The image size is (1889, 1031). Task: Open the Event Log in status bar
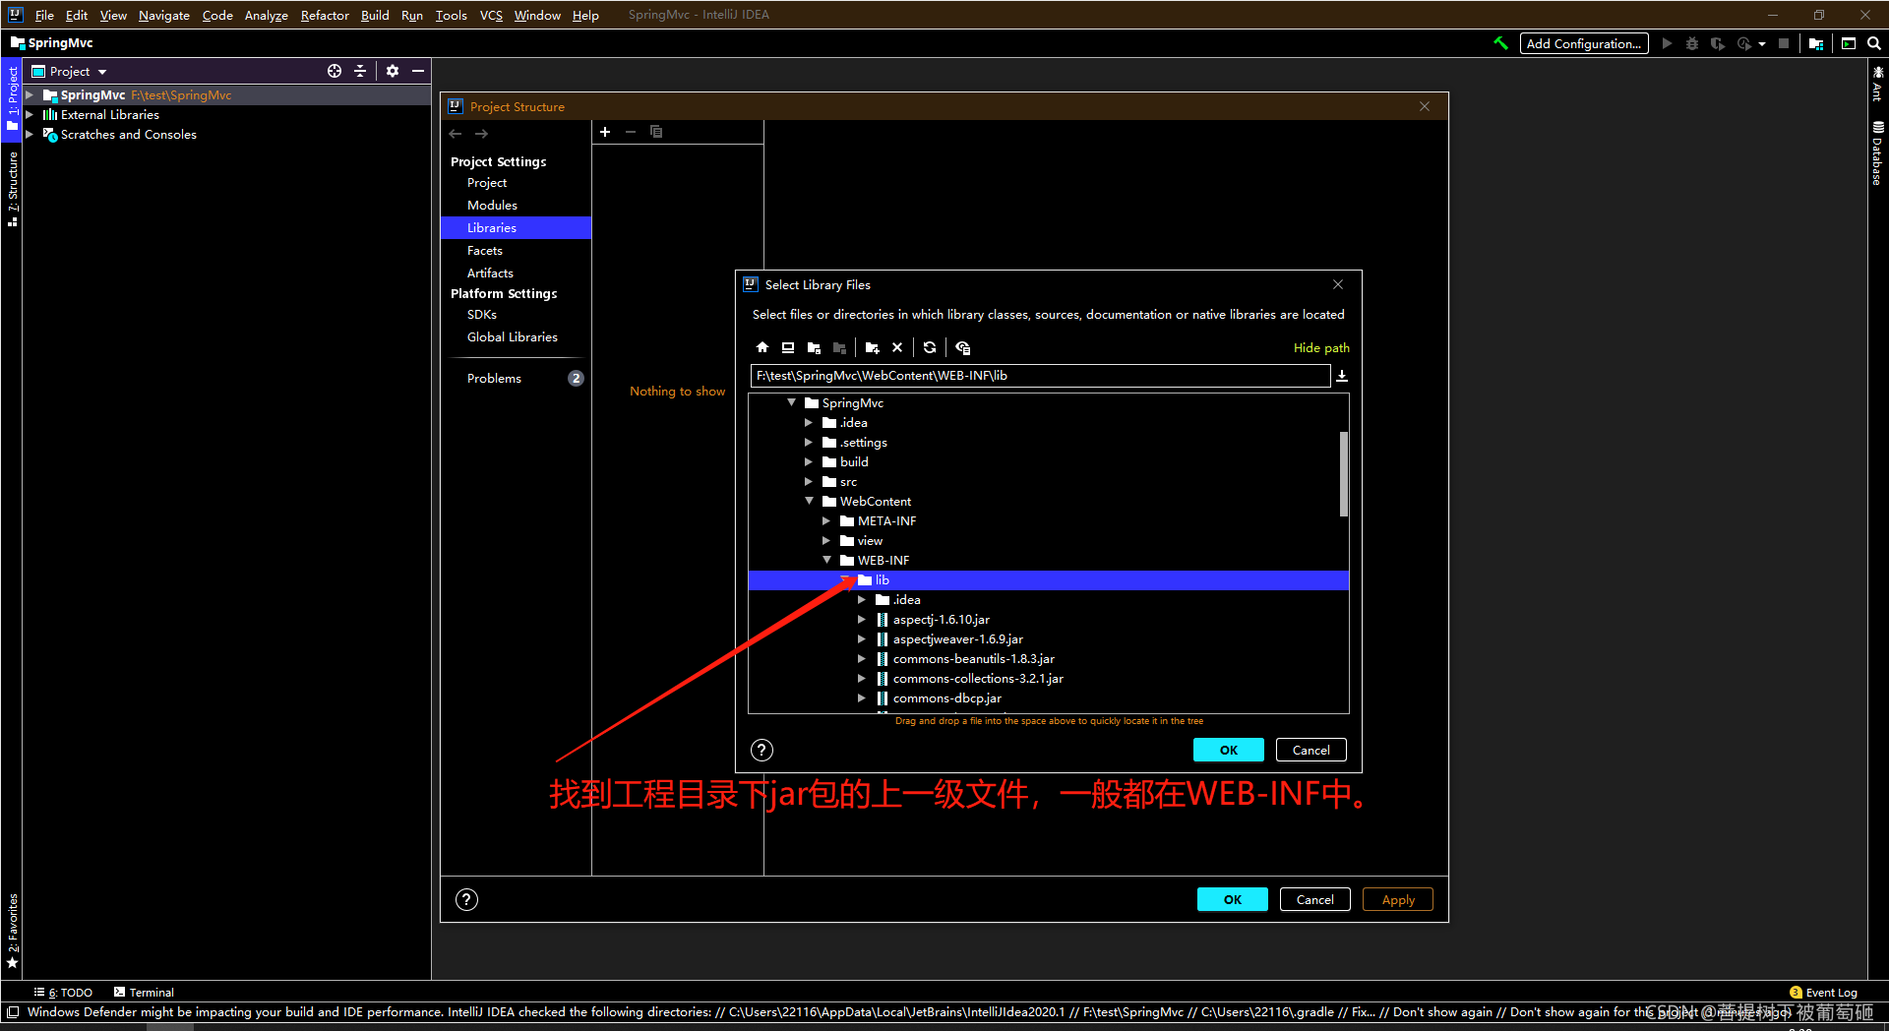[1823, 992]
